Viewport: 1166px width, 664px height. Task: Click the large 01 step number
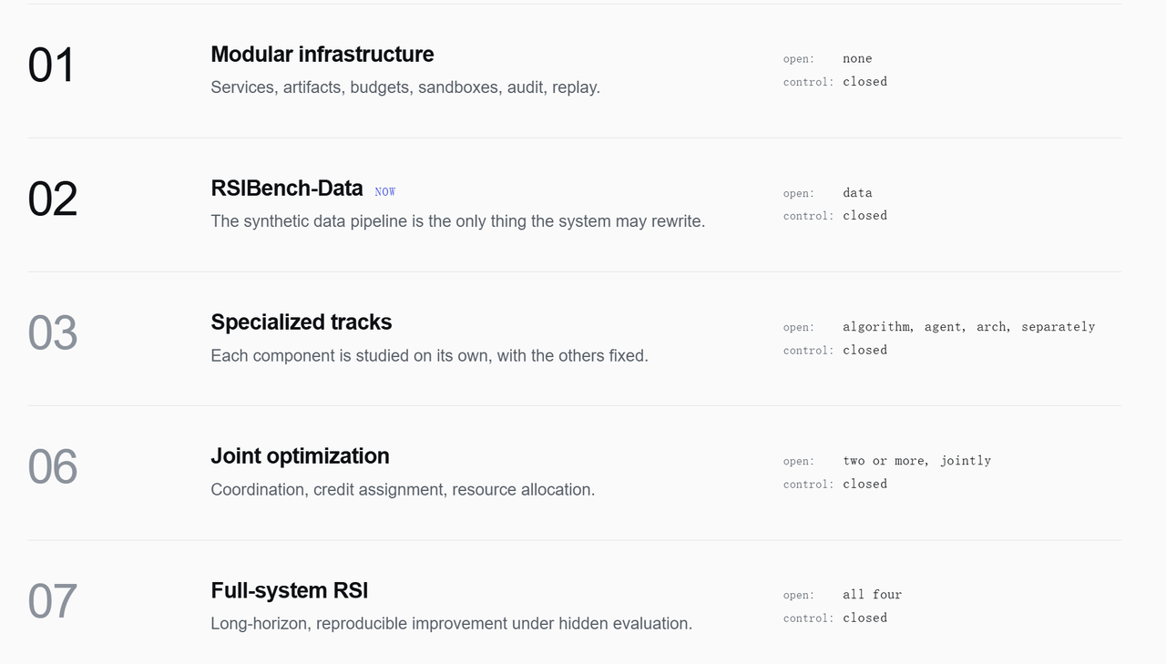(51, 66)
